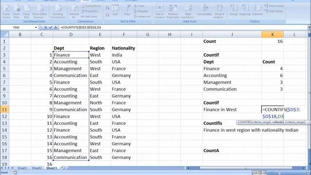Sort A to Z ascending
The width and height of the screenshot is (311, 175).
pos(107,8)
